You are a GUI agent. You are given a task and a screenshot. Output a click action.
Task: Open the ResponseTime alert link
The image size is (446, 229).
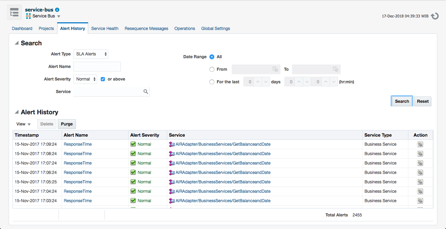pos(77,144)
